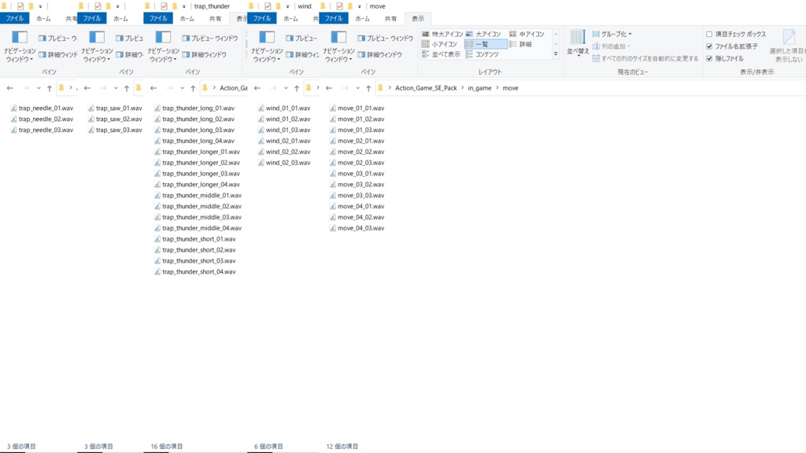Select file wind_01_01.wav

click(x=284, y=108)
